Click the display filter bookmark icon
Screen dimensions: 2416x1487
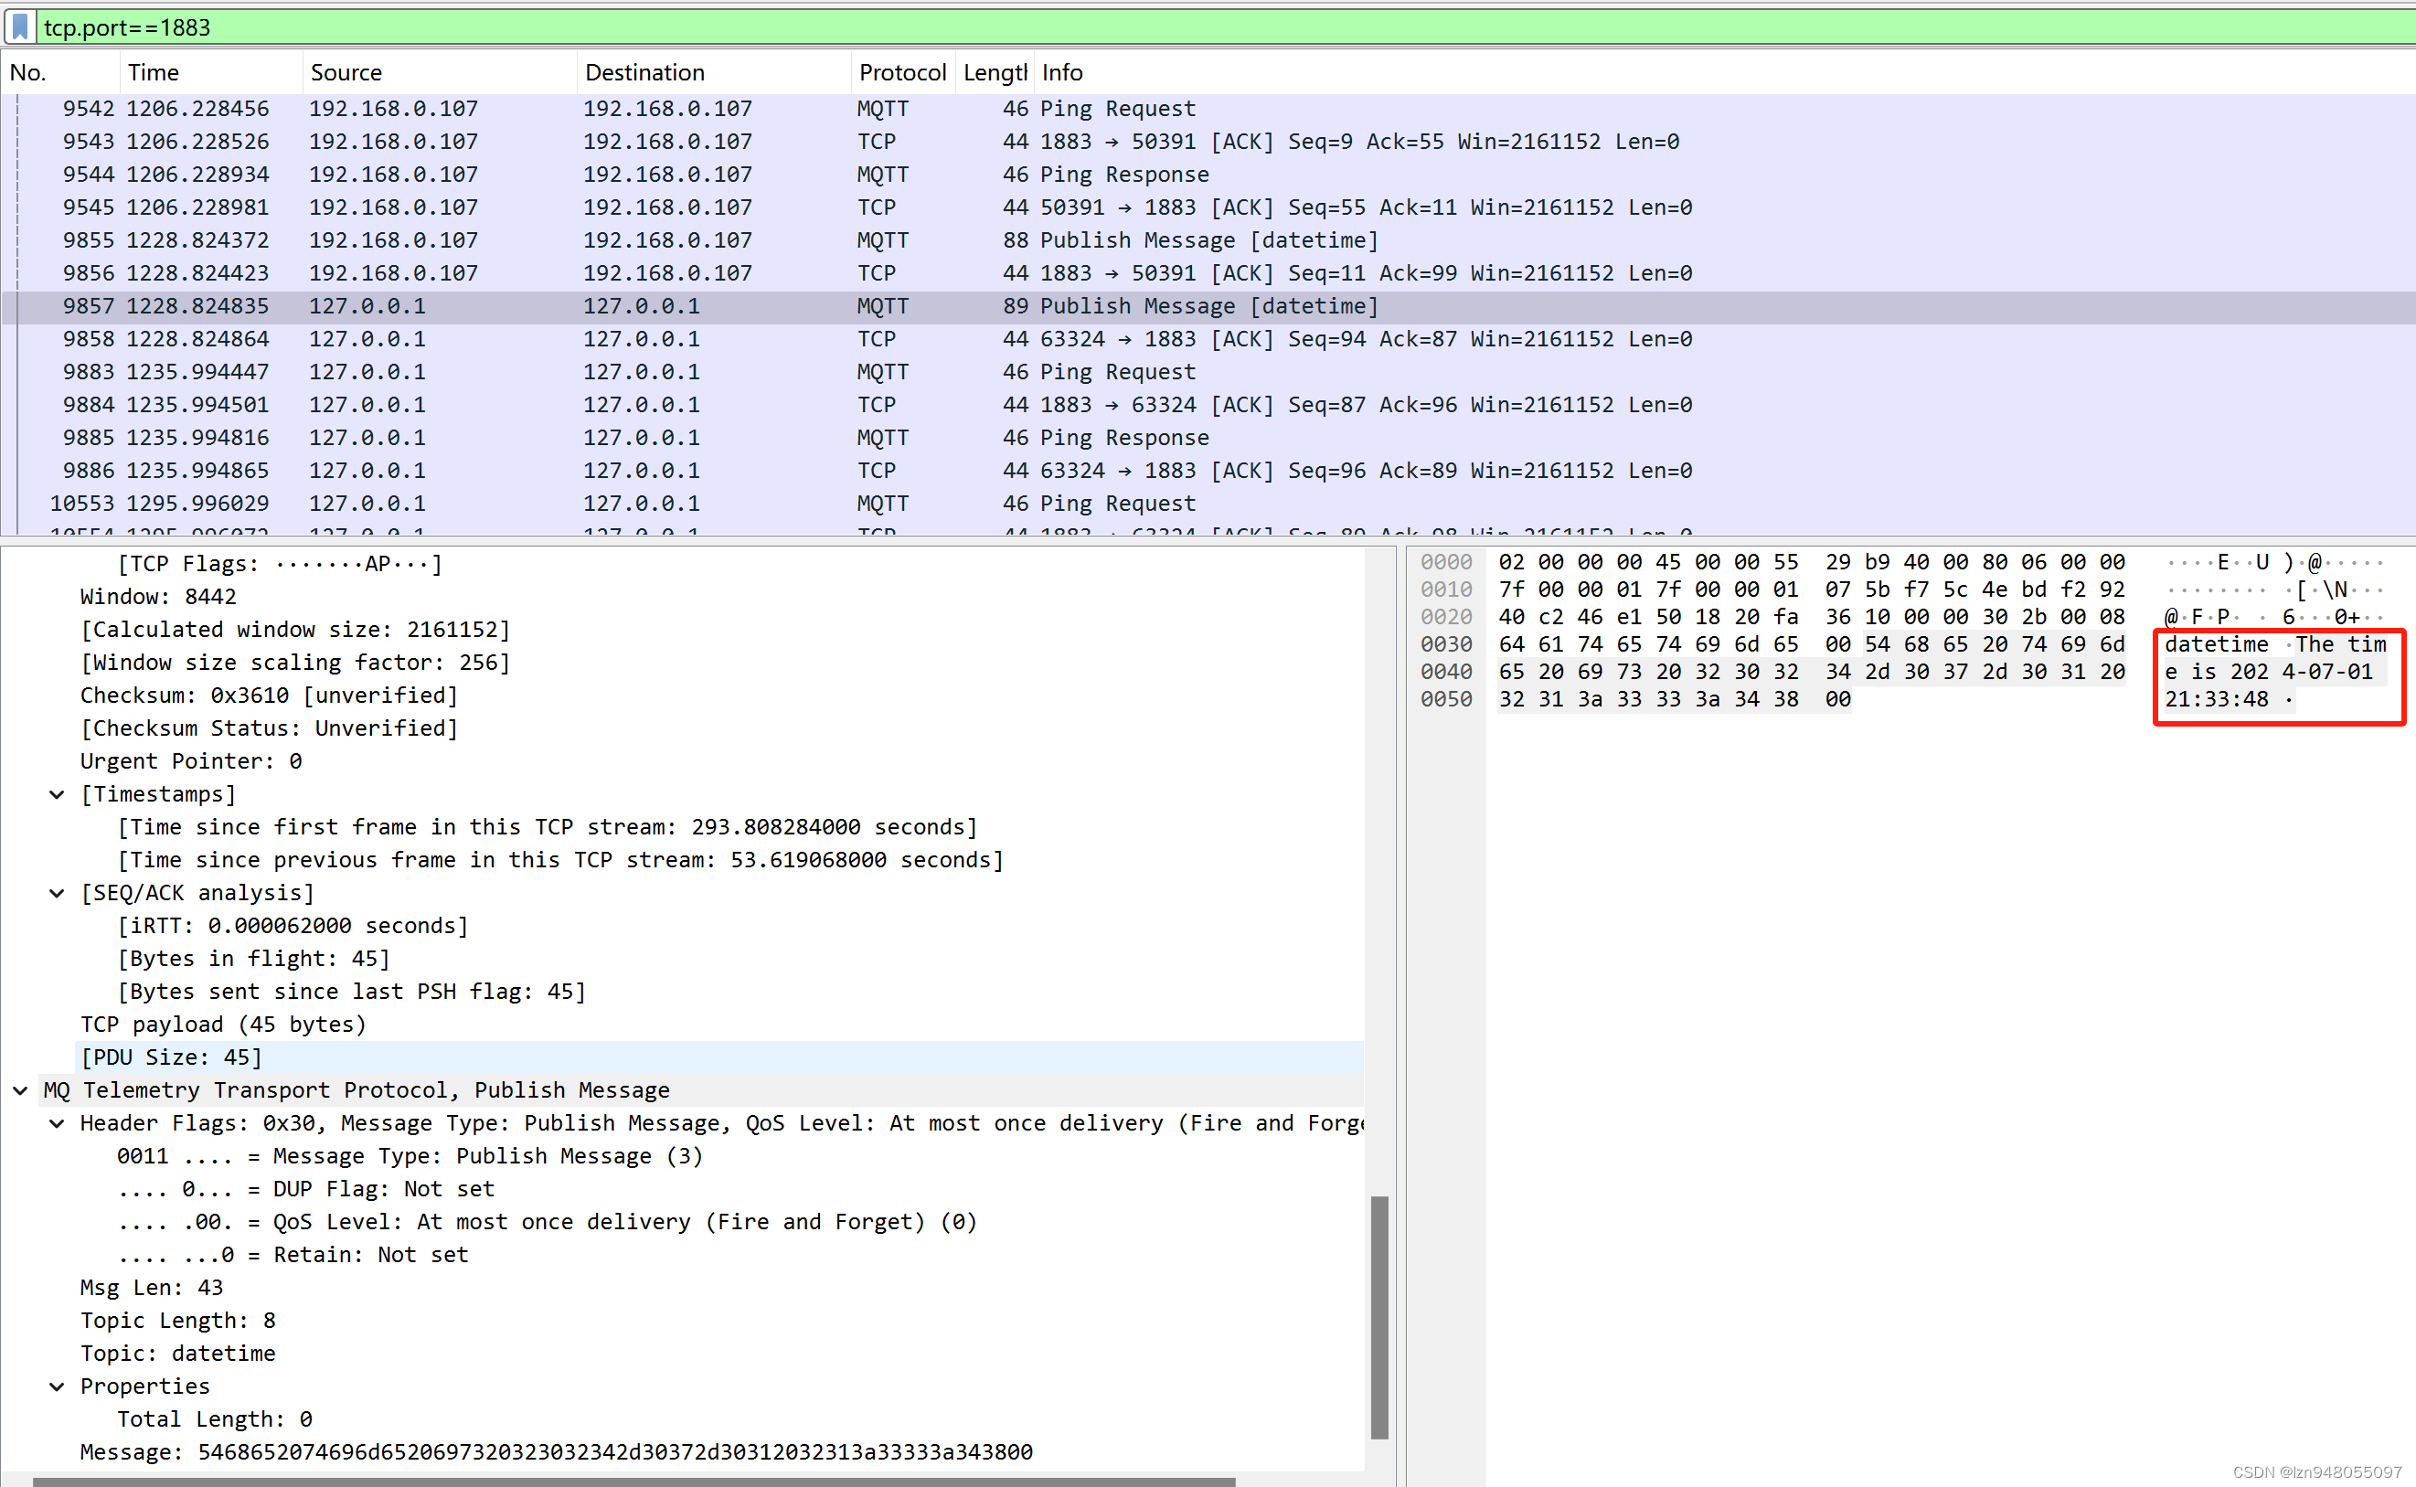pos(20,27)
